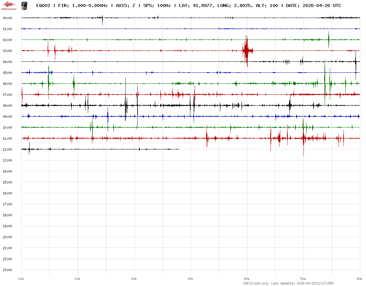Viewport: 366px width, 286px height.
Task: Click the 03:00 hour label
Action: coord(7,51)
